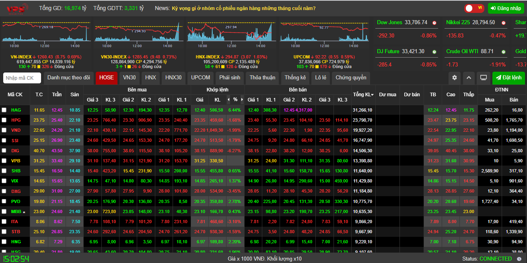Click the clock icon beside Nikkei 225
The width and height of the screenshot is (527, 263).
tap(504, 23)
